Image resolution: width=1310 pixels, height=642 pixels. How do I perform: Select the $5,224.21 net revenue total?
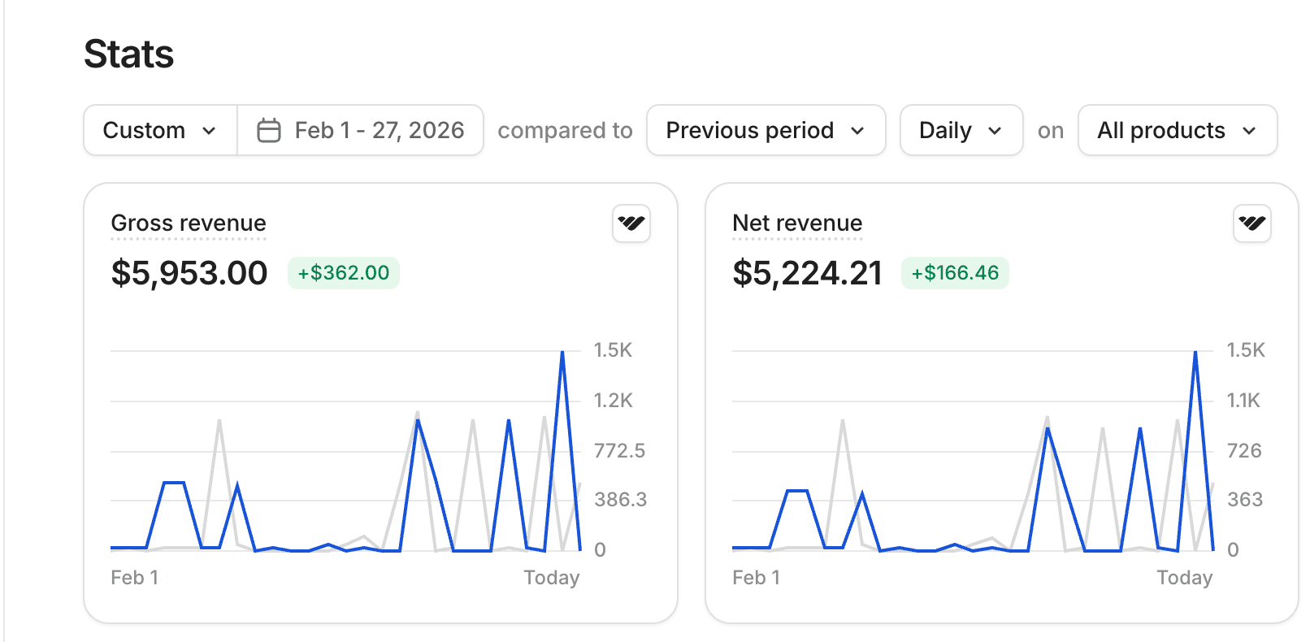pos(807,273)
